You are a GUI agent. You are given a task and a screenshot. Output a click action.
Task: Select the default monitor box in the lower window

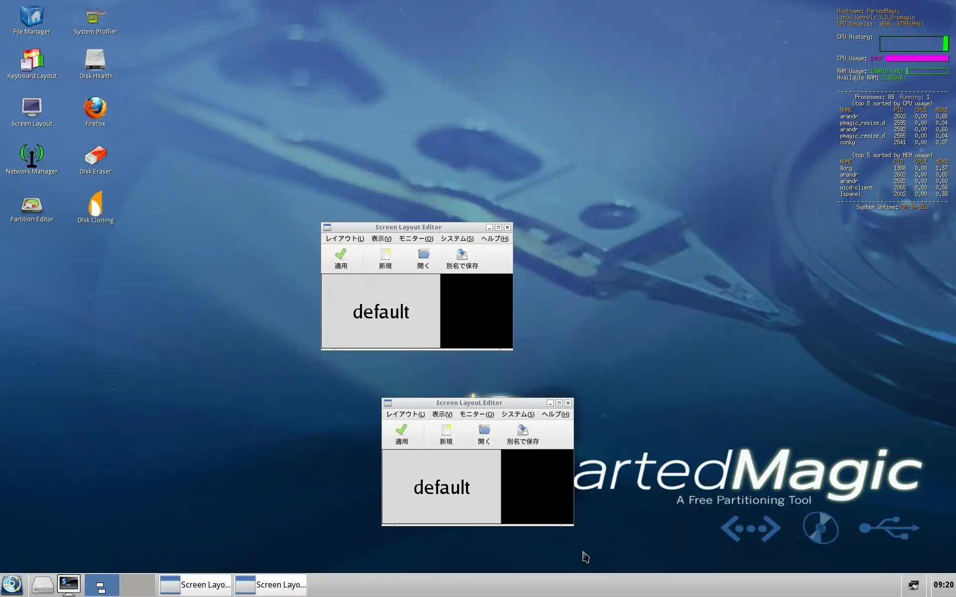point(442,487)
